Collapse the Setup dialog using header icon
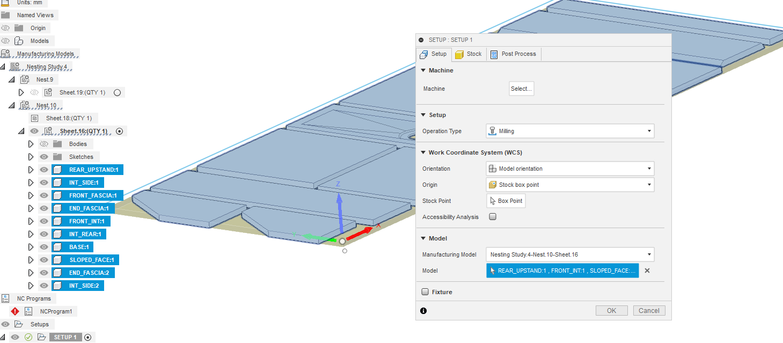 tap(421, 40)
